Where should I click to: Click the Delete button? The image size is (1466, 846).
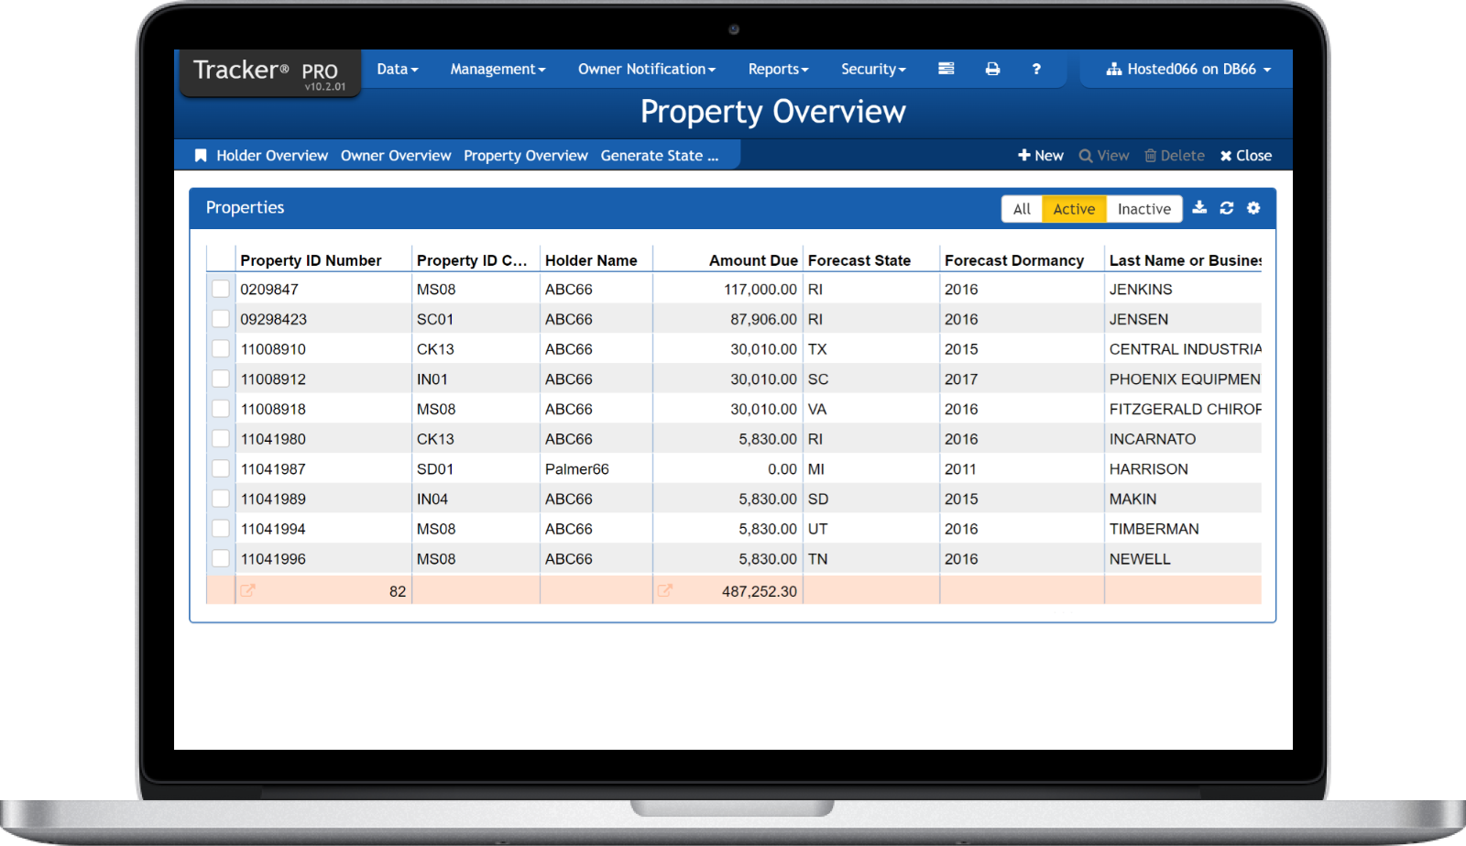(1175, 155)
